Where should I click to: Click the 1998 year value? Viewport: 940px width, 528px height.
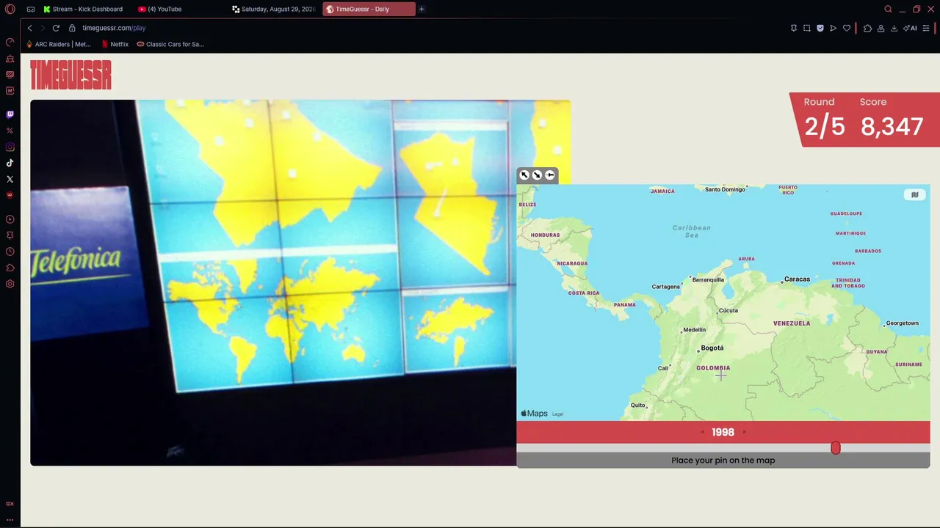(723, 433)
